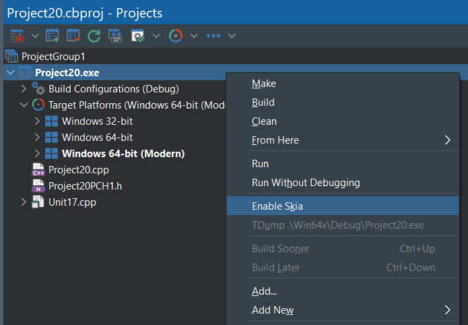Choose Run Without Debugging

[x=343, y=182]
